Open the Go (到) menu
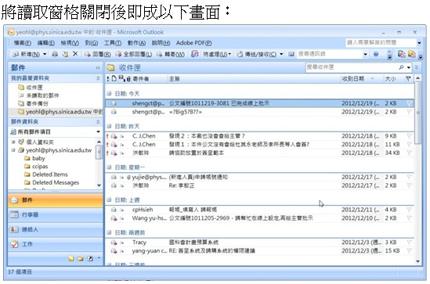The height and width of the screenshot is (284, 430). coord(92,43)
